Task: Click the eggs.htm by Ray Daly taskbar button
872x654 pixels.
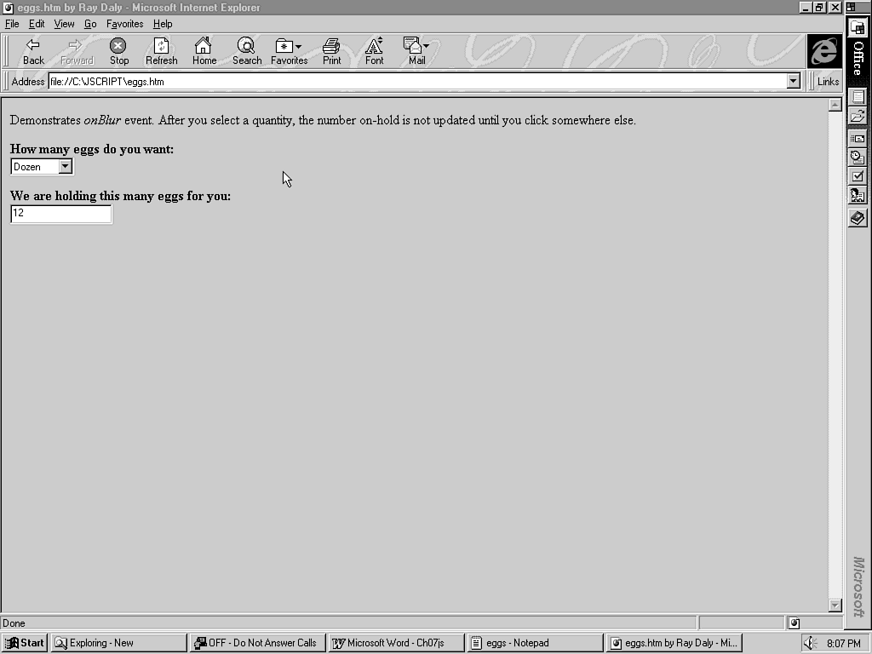Action: coord(674,643)
